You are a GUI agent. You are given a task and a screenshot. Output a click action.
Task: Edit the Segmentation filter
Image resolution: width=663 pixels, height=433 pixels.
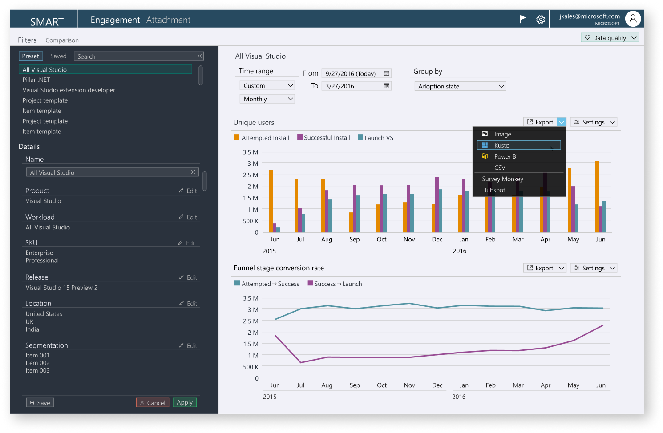click(x=188, y=345)
